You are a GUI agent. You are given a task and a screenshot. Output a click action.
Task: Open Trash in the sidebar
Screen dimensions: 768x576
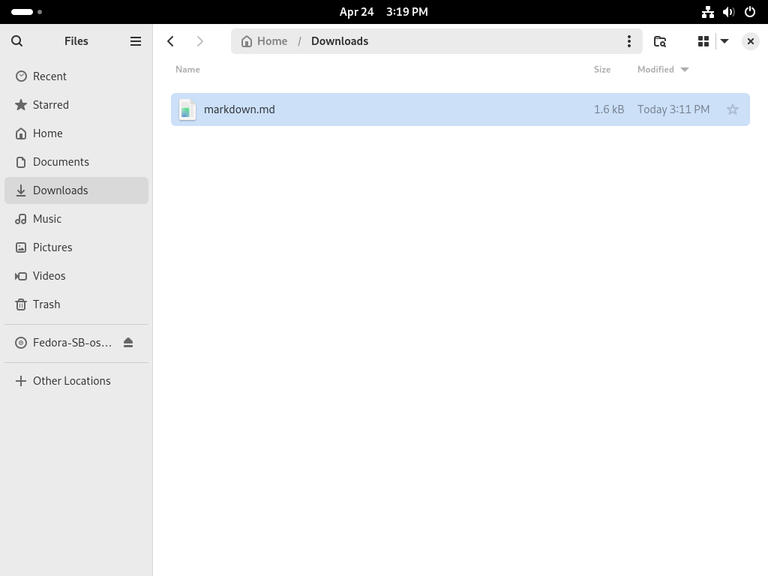76,304
